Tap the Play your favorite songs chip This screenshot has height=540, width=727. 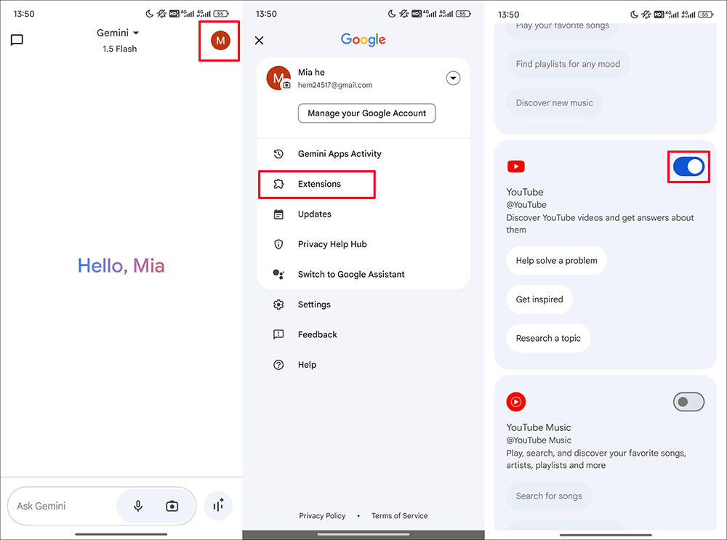click(x=563, y=29)
